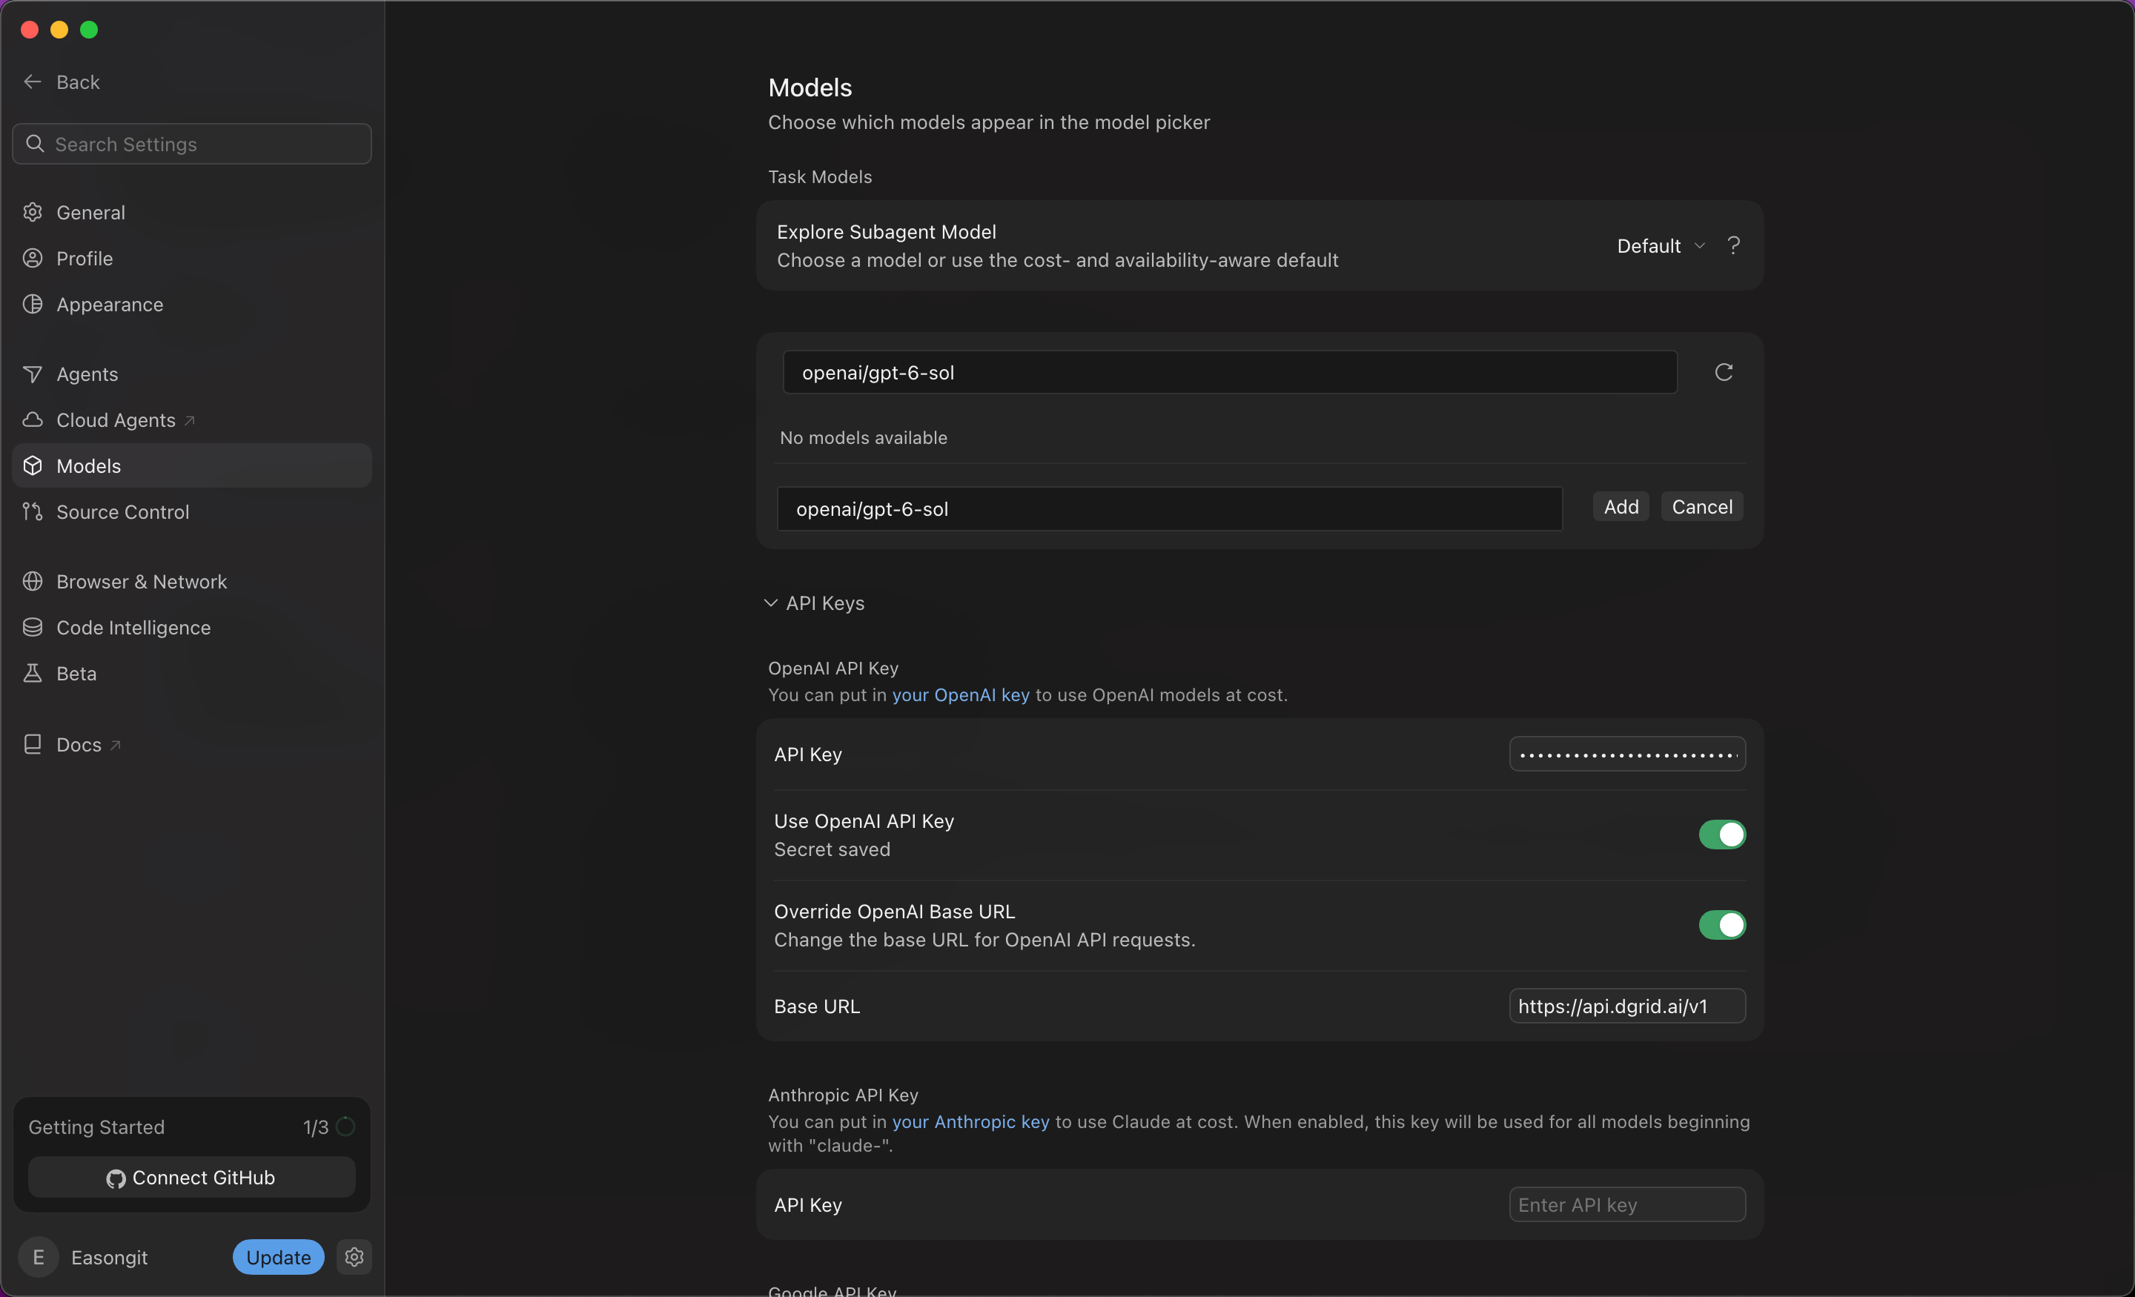The image size is (2135, 1297).
Task: Open Browser & Network settings
Action: click(x=191, y=581)
